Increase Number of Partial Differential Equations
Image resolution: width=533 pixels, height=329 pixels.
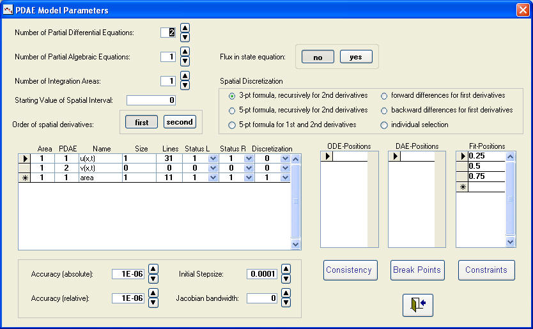(185, 27)
